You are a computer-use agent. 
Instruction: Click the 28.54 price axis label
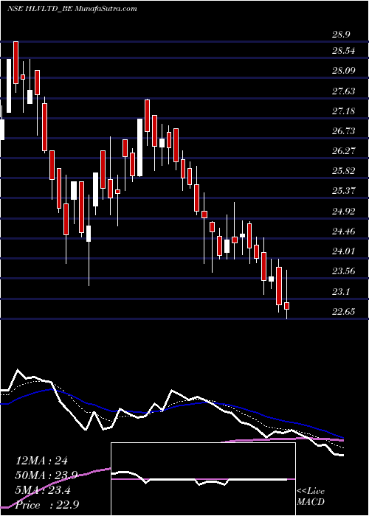[344, 51]
